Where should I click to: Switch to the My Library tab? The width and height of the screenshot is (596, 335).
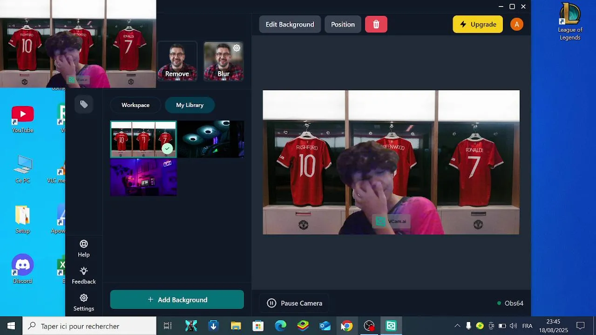point(190,105)
